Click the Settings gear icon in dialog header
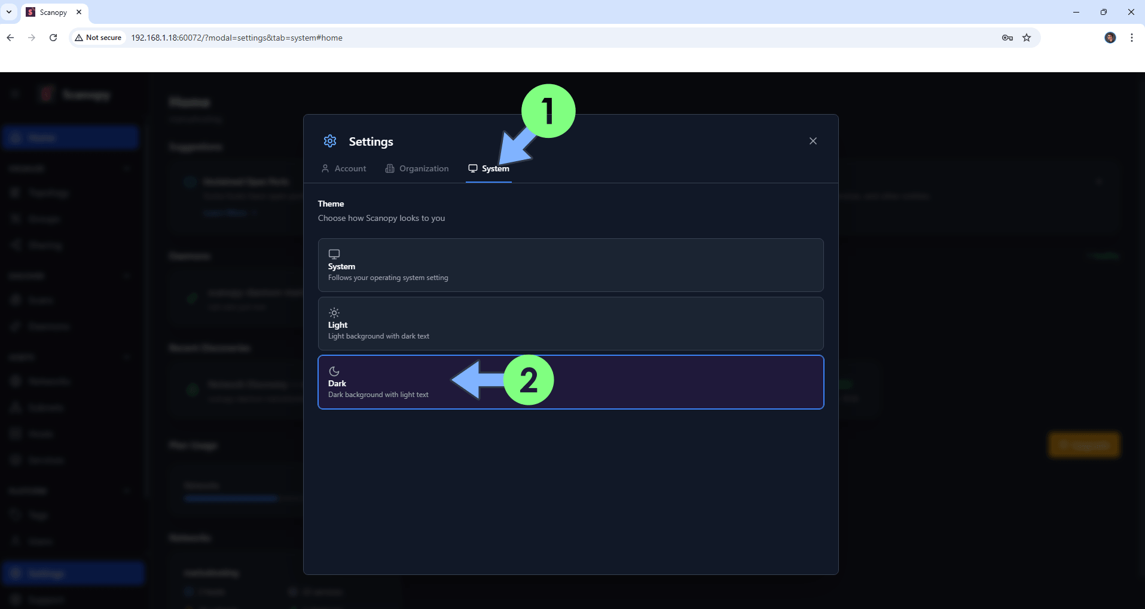The width and height of the screenshot is (1145, 609). coord(330,141)
